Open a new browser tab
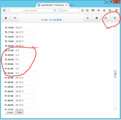 pos(72,5)
